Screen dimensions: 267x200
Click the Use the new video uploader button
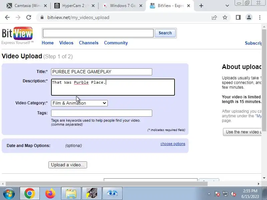point(242,132)
